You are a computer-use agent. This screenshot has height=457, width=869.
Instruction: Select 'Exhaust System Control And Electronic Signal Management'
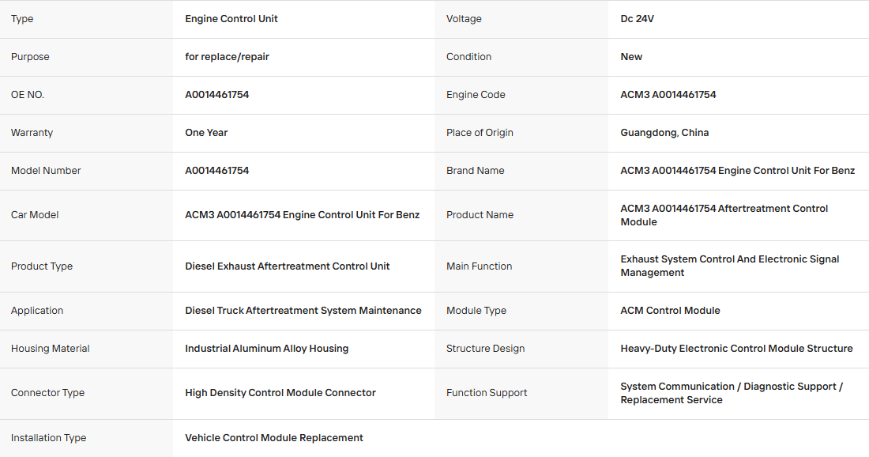point(730,266)
